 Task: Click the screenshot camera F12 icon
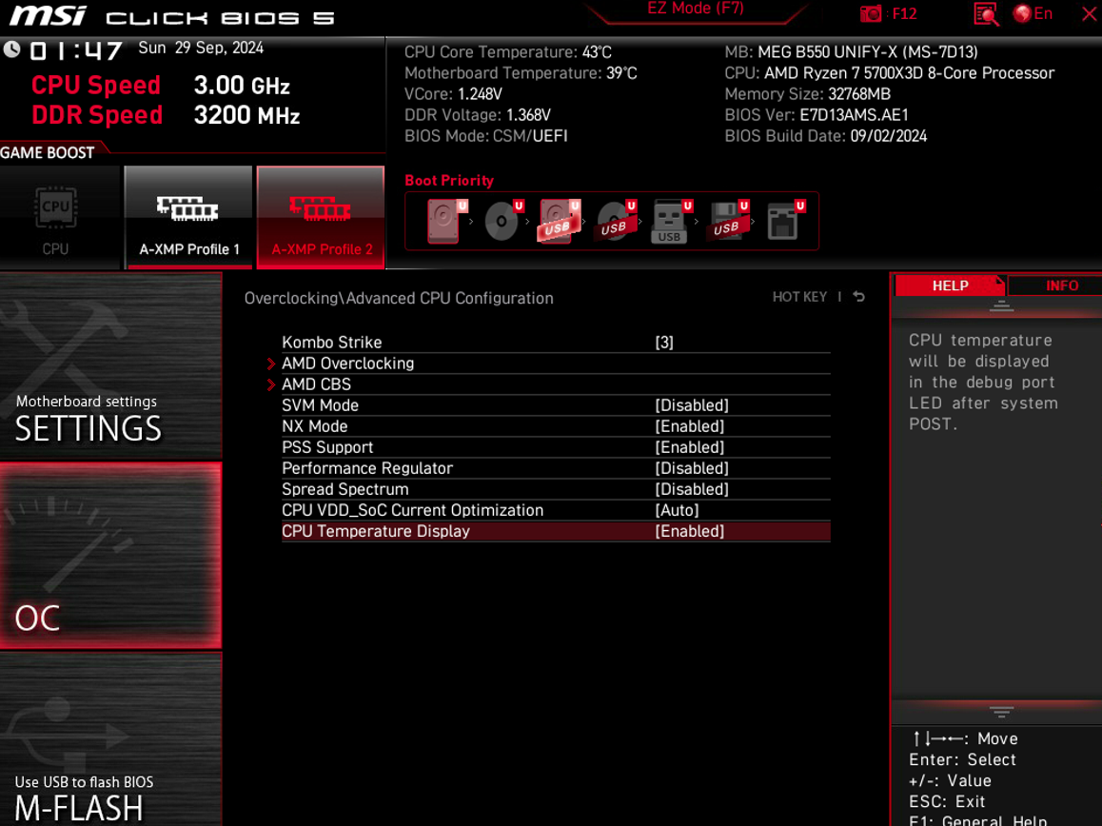[x=888, y=14]
